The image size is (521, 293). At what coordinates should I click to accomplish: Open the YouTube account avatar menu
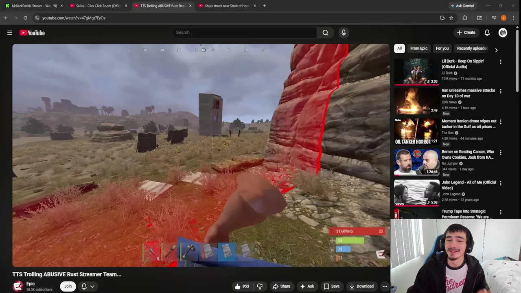[503, 33]
